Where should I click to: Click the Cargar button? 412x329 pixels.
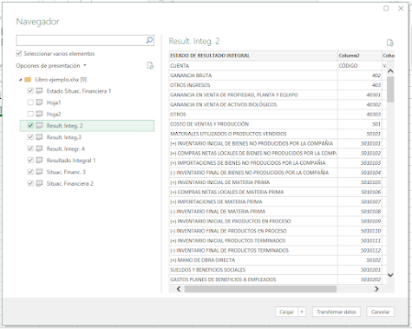286,312
